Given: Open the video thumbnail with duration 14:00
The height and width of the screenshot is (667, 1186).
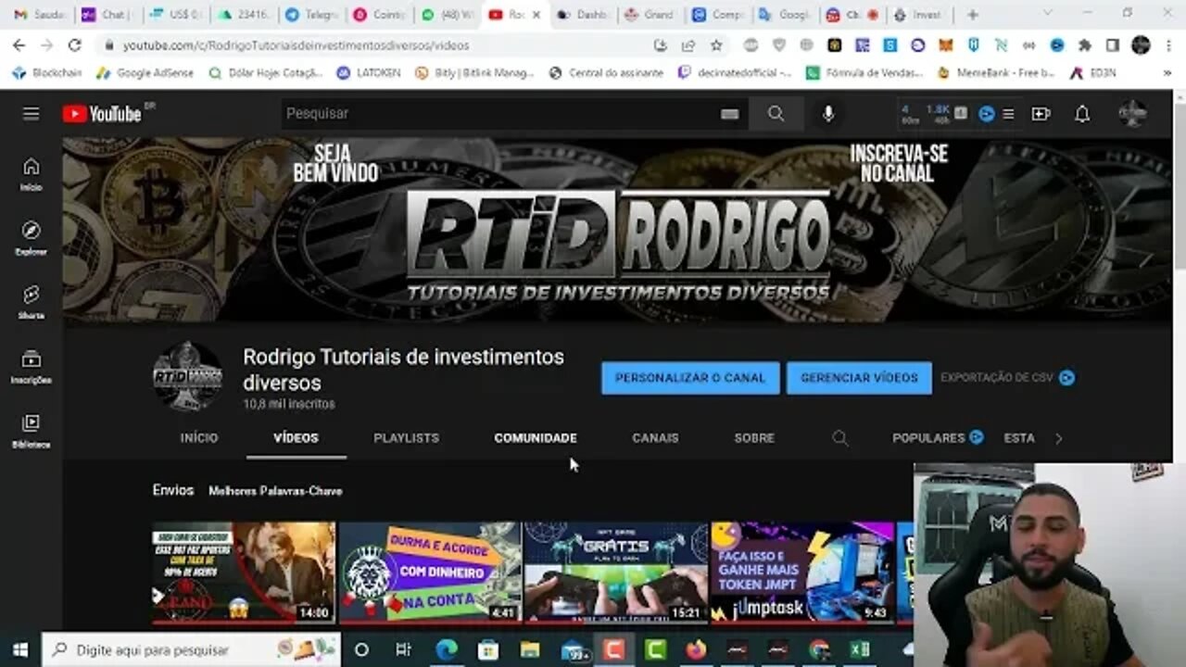Looking at the screenshot, I should click(x=244, y=573).
